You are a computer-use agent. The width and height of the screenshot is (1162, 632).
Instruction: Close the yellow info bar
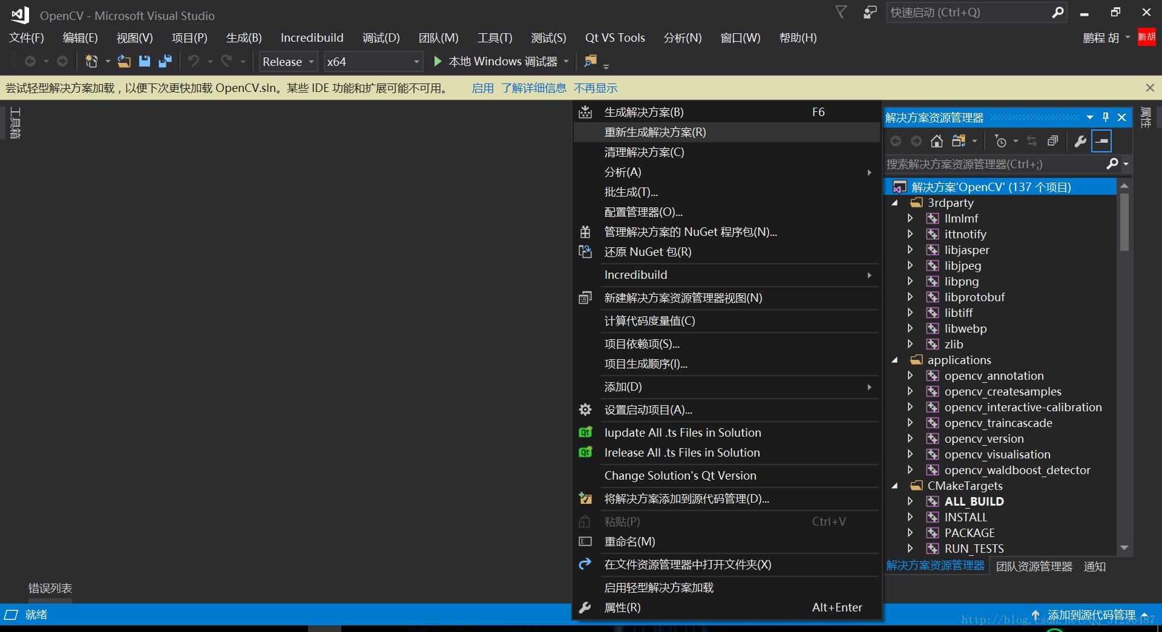pyautogui.click(x=1150, y=88)
